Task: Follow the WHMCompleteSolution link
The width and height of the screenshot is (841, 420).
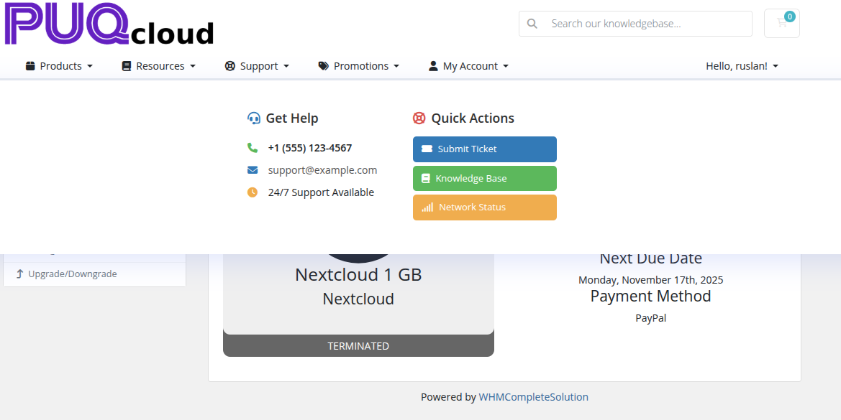Action: [x=533, y=397]
